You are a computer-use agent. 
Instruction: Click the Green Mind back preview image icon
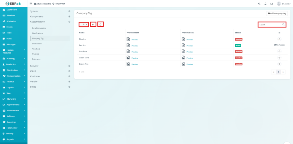183,58
